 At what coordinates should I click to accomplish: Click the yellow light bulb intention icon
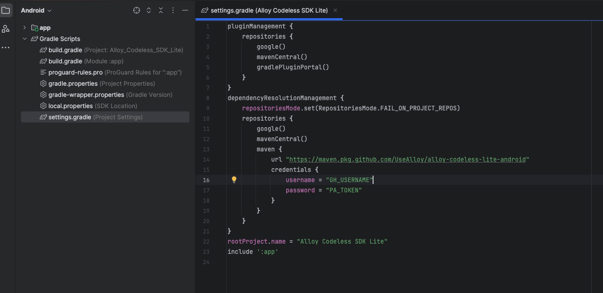[x=234, y=180]
